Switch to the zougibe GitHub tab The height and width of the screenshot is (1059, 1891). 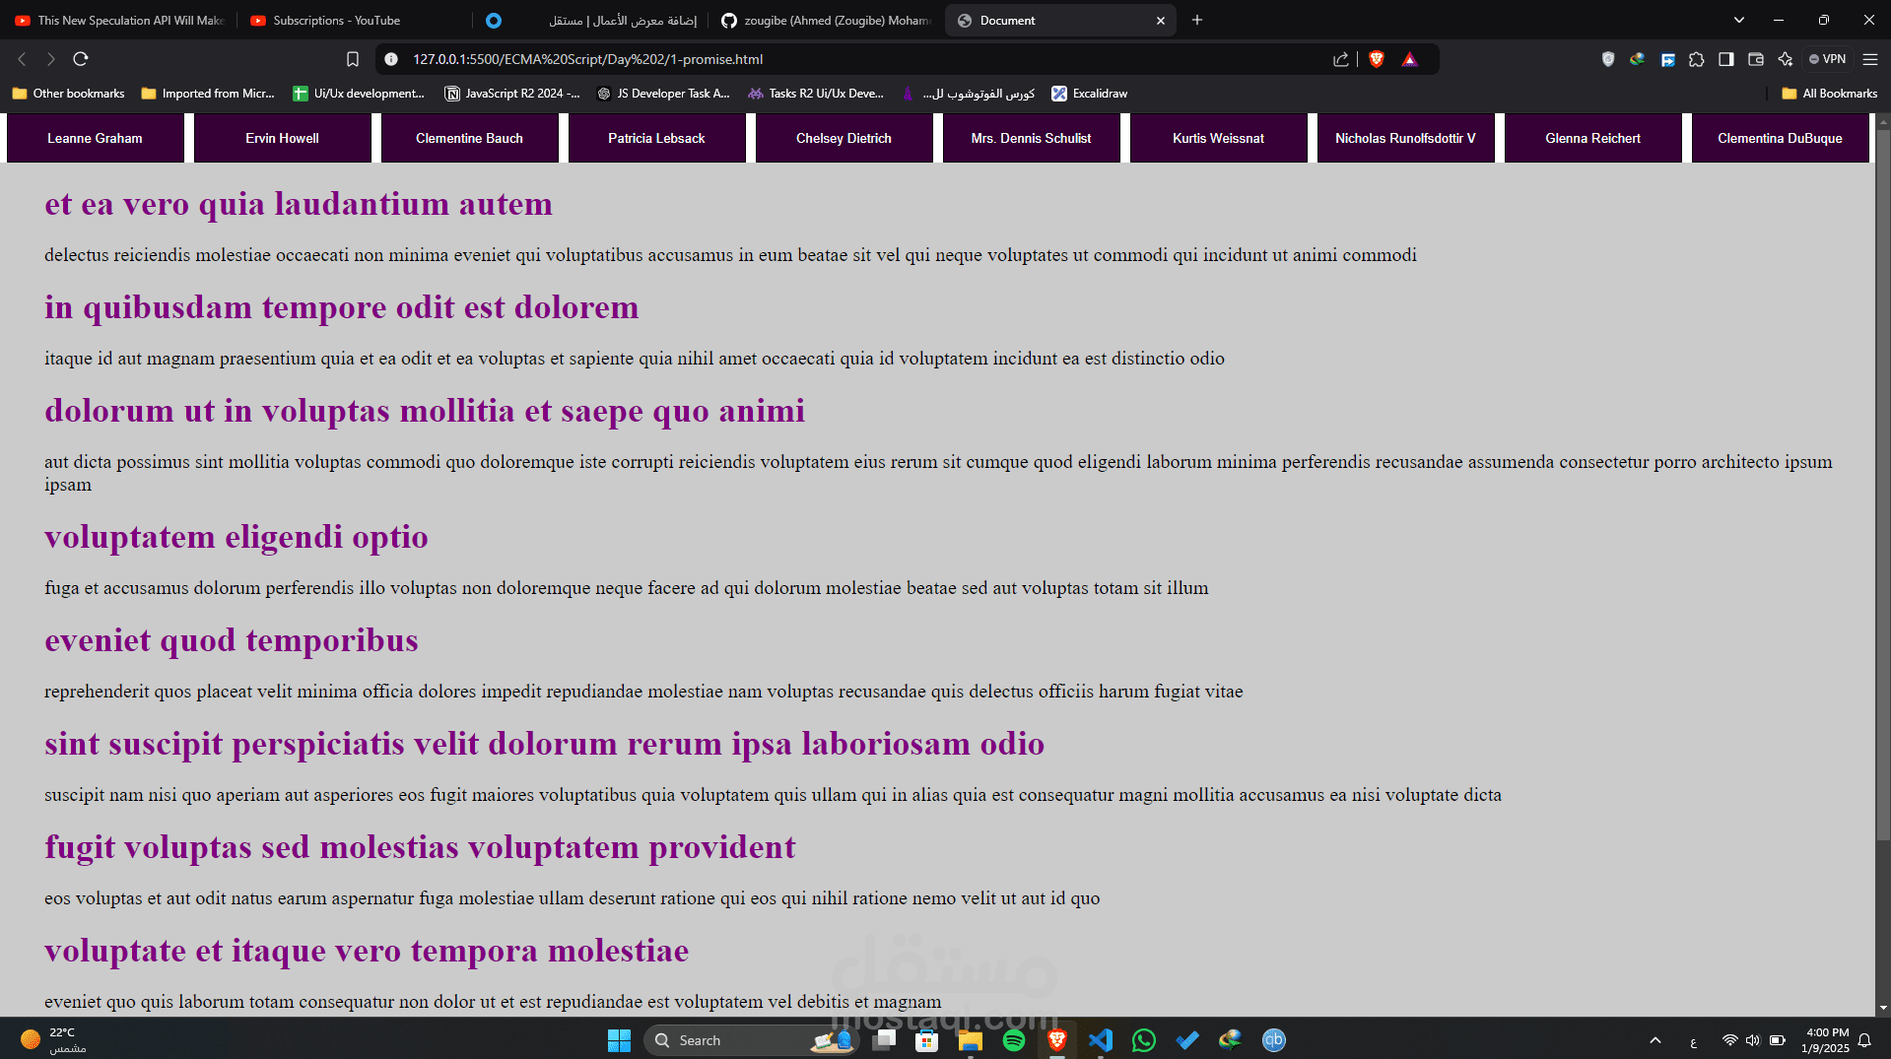[x=826, y=20]
